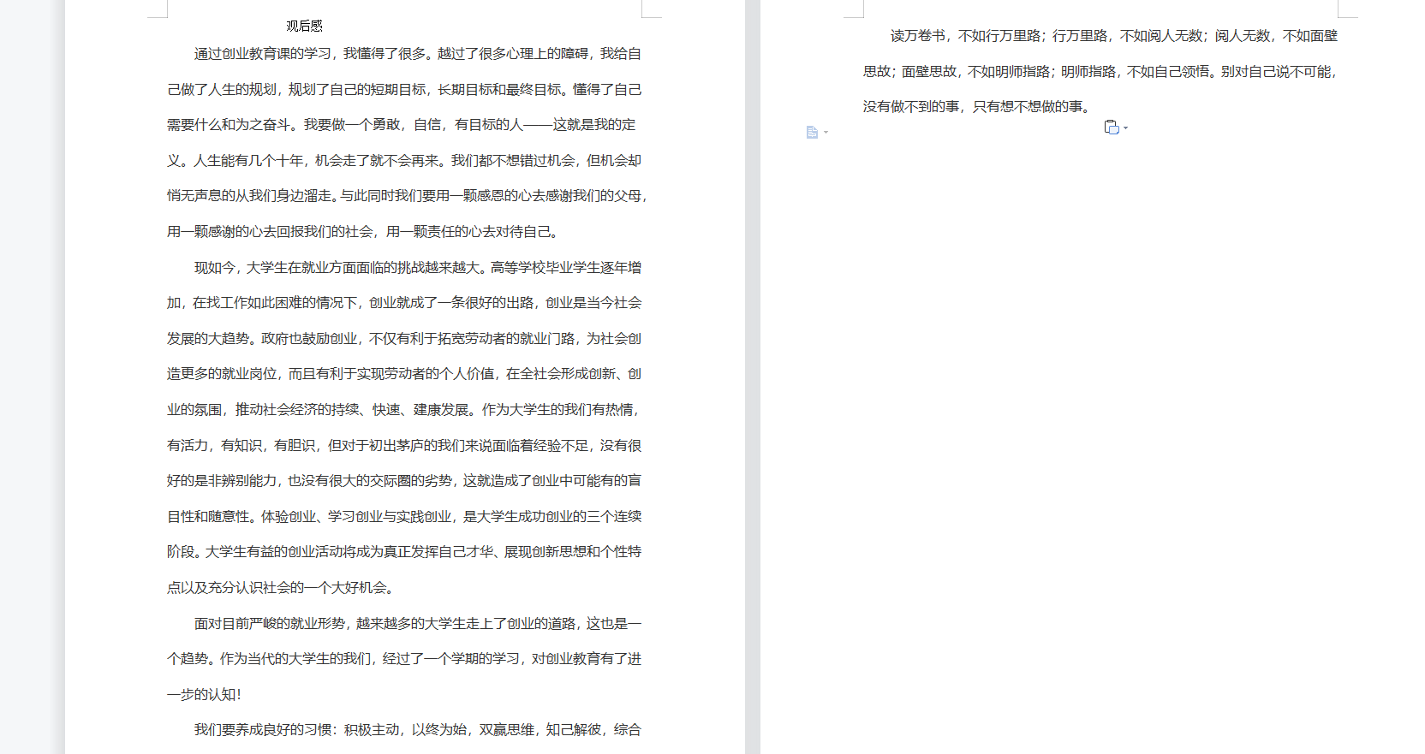1425x754 pixels.
Task: Open the paste options dropdown arrow
Action: tap(1126, 128)
